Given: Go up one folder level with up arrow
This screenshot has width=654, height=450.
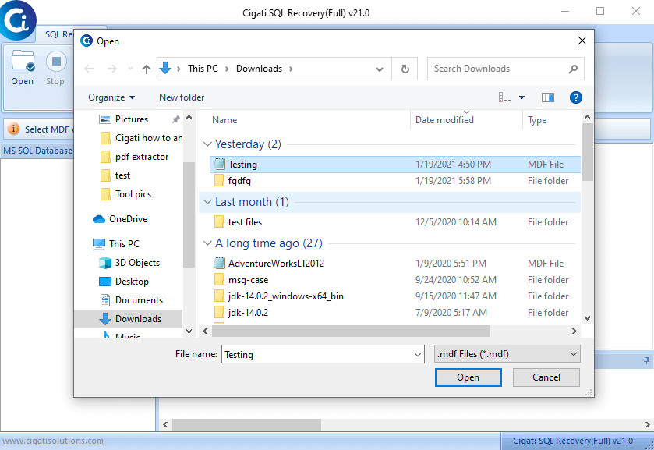Looking at the screenshot, I should coord(146,69).
